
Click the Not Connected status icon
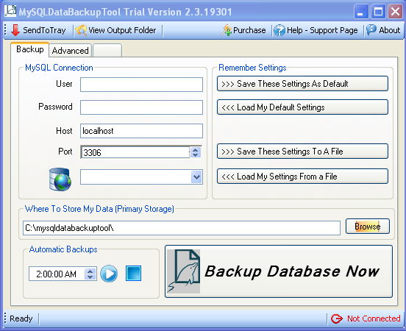[x=337, y=318]
